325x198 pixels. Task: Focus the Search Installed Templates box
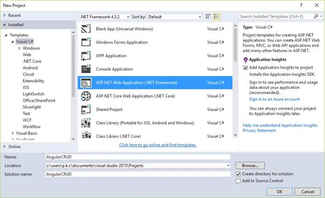(x=276, y=16)
